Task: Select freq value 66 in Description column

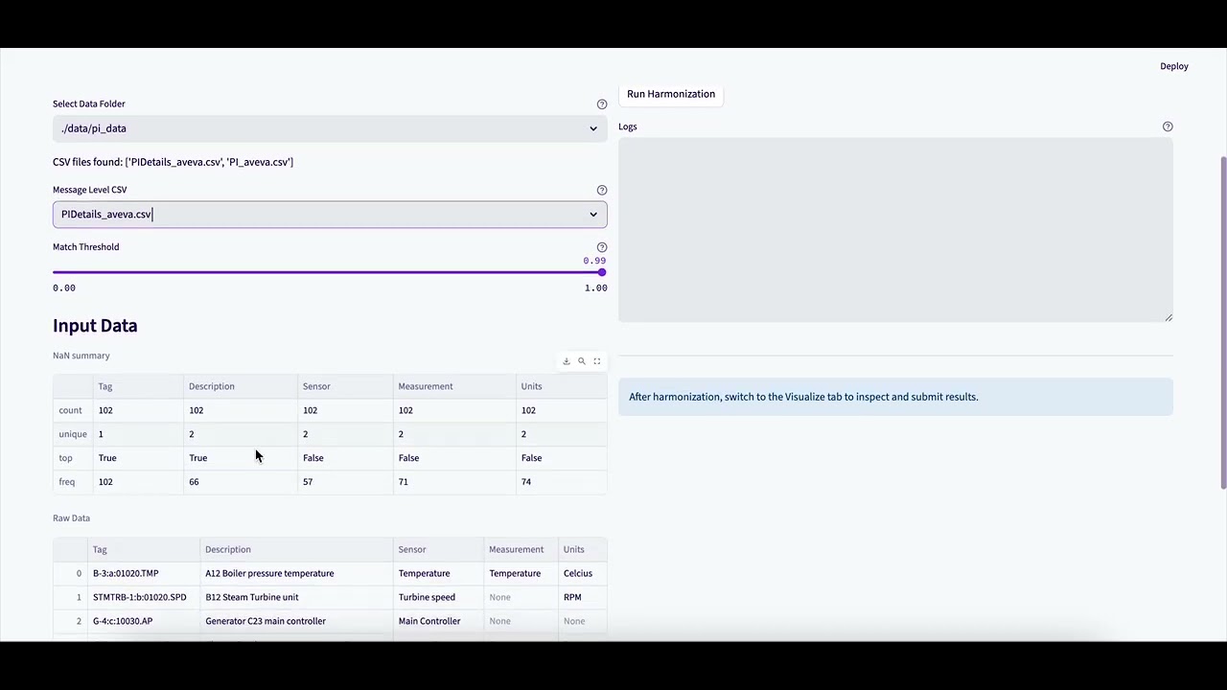Action: tap(240, 482)
